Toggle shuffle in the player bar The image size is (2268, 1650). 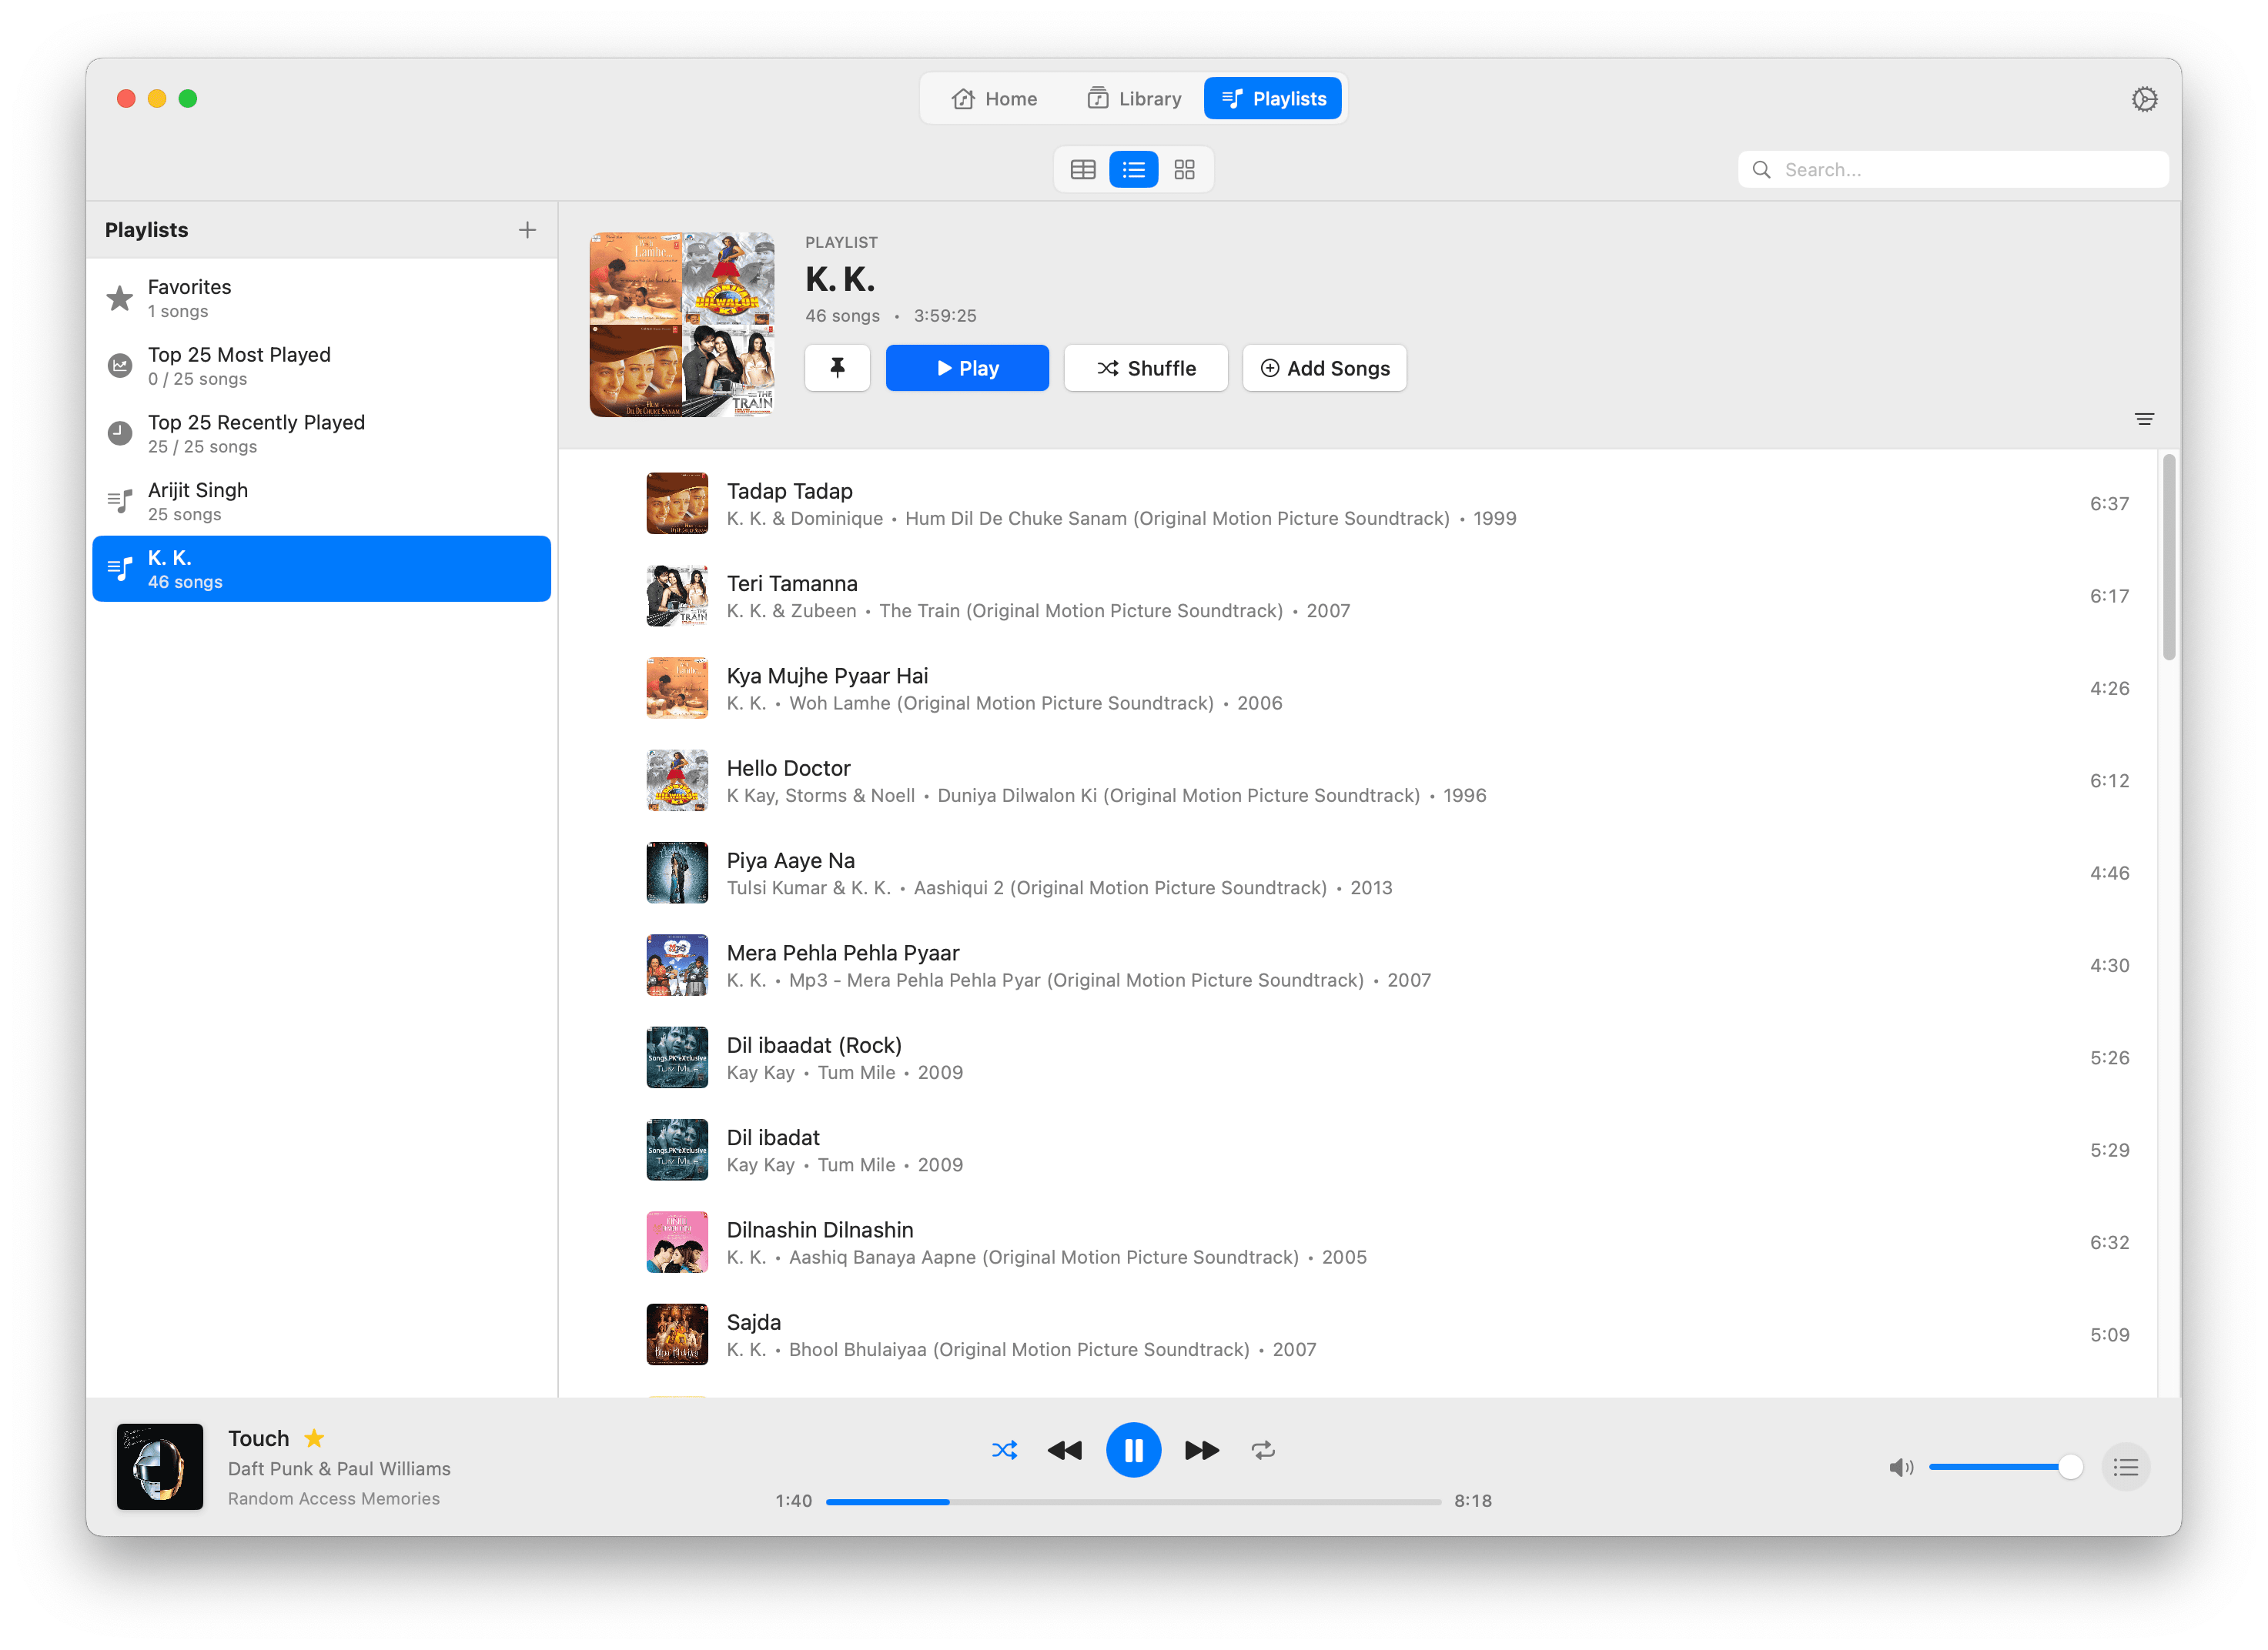tap(1004, 1450)
